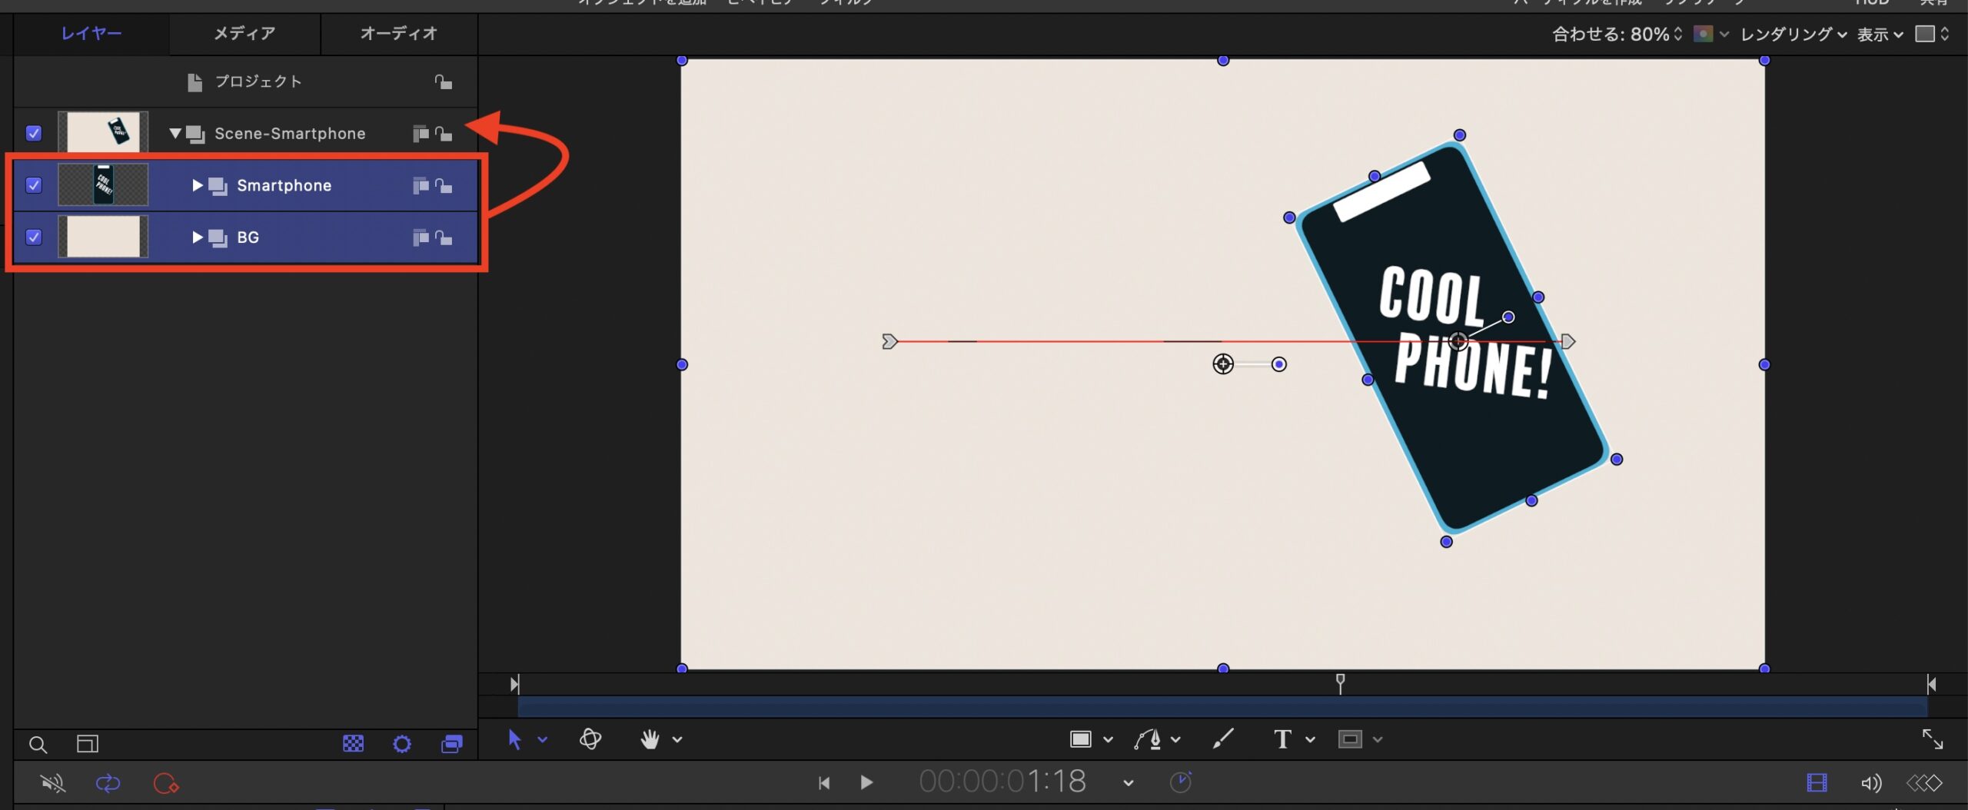Expand the Smartphone group disclosure triangle
1968x810 pixels.
198,185
